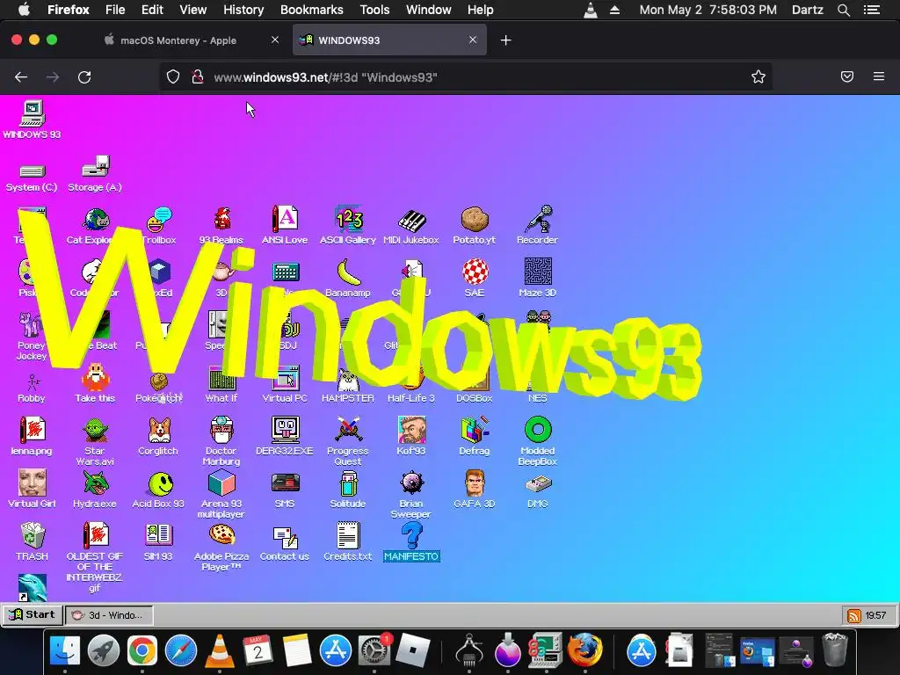Open the Tools menu
900x675 pixels.
[x=374, y=10]
